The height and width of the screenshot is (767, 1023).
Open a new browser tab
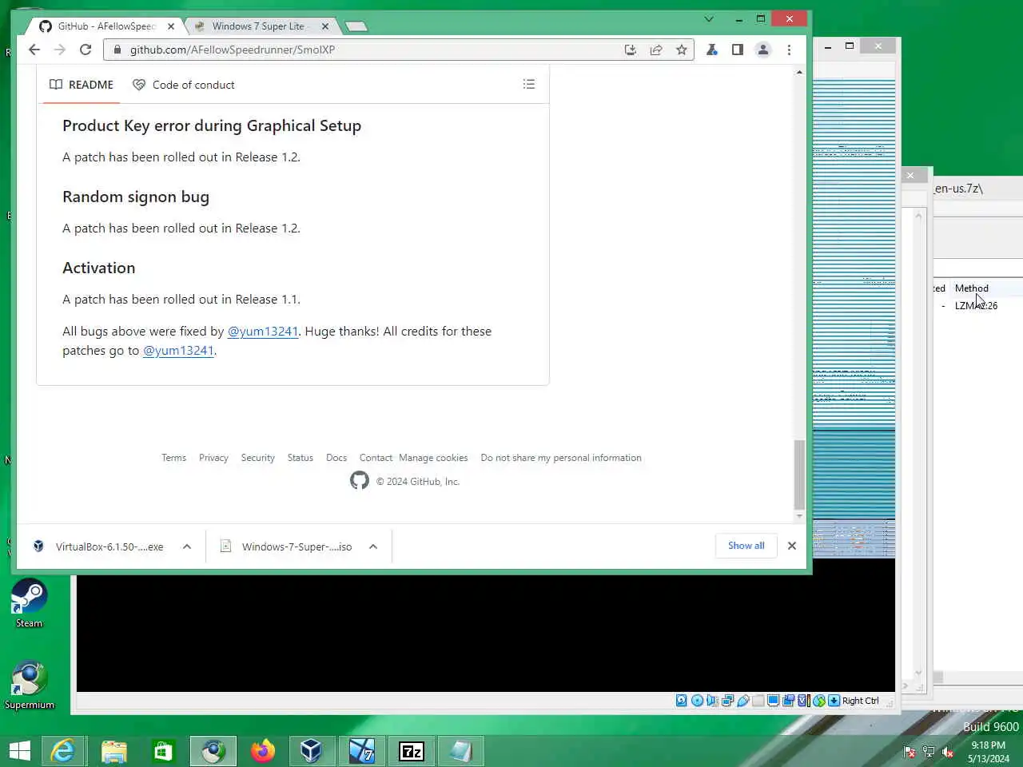coord(356,26)
